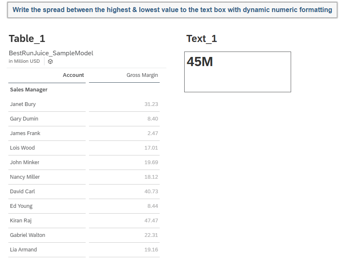Click the Gary Dumin member cell
Screen dimensions: 341x261
point(24,119)
